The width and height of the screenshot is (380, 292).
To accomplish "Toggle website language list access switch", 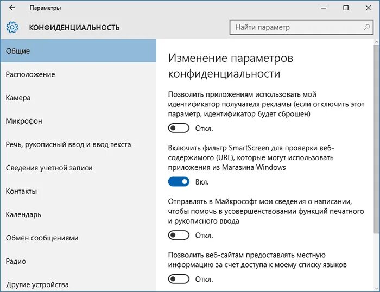I will [179, 279].
